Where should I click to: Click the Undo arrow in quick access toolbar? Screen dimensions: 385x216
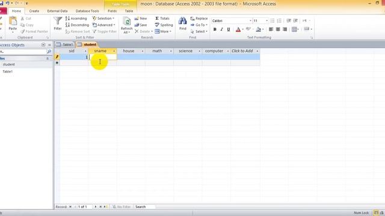click(7, 3)
